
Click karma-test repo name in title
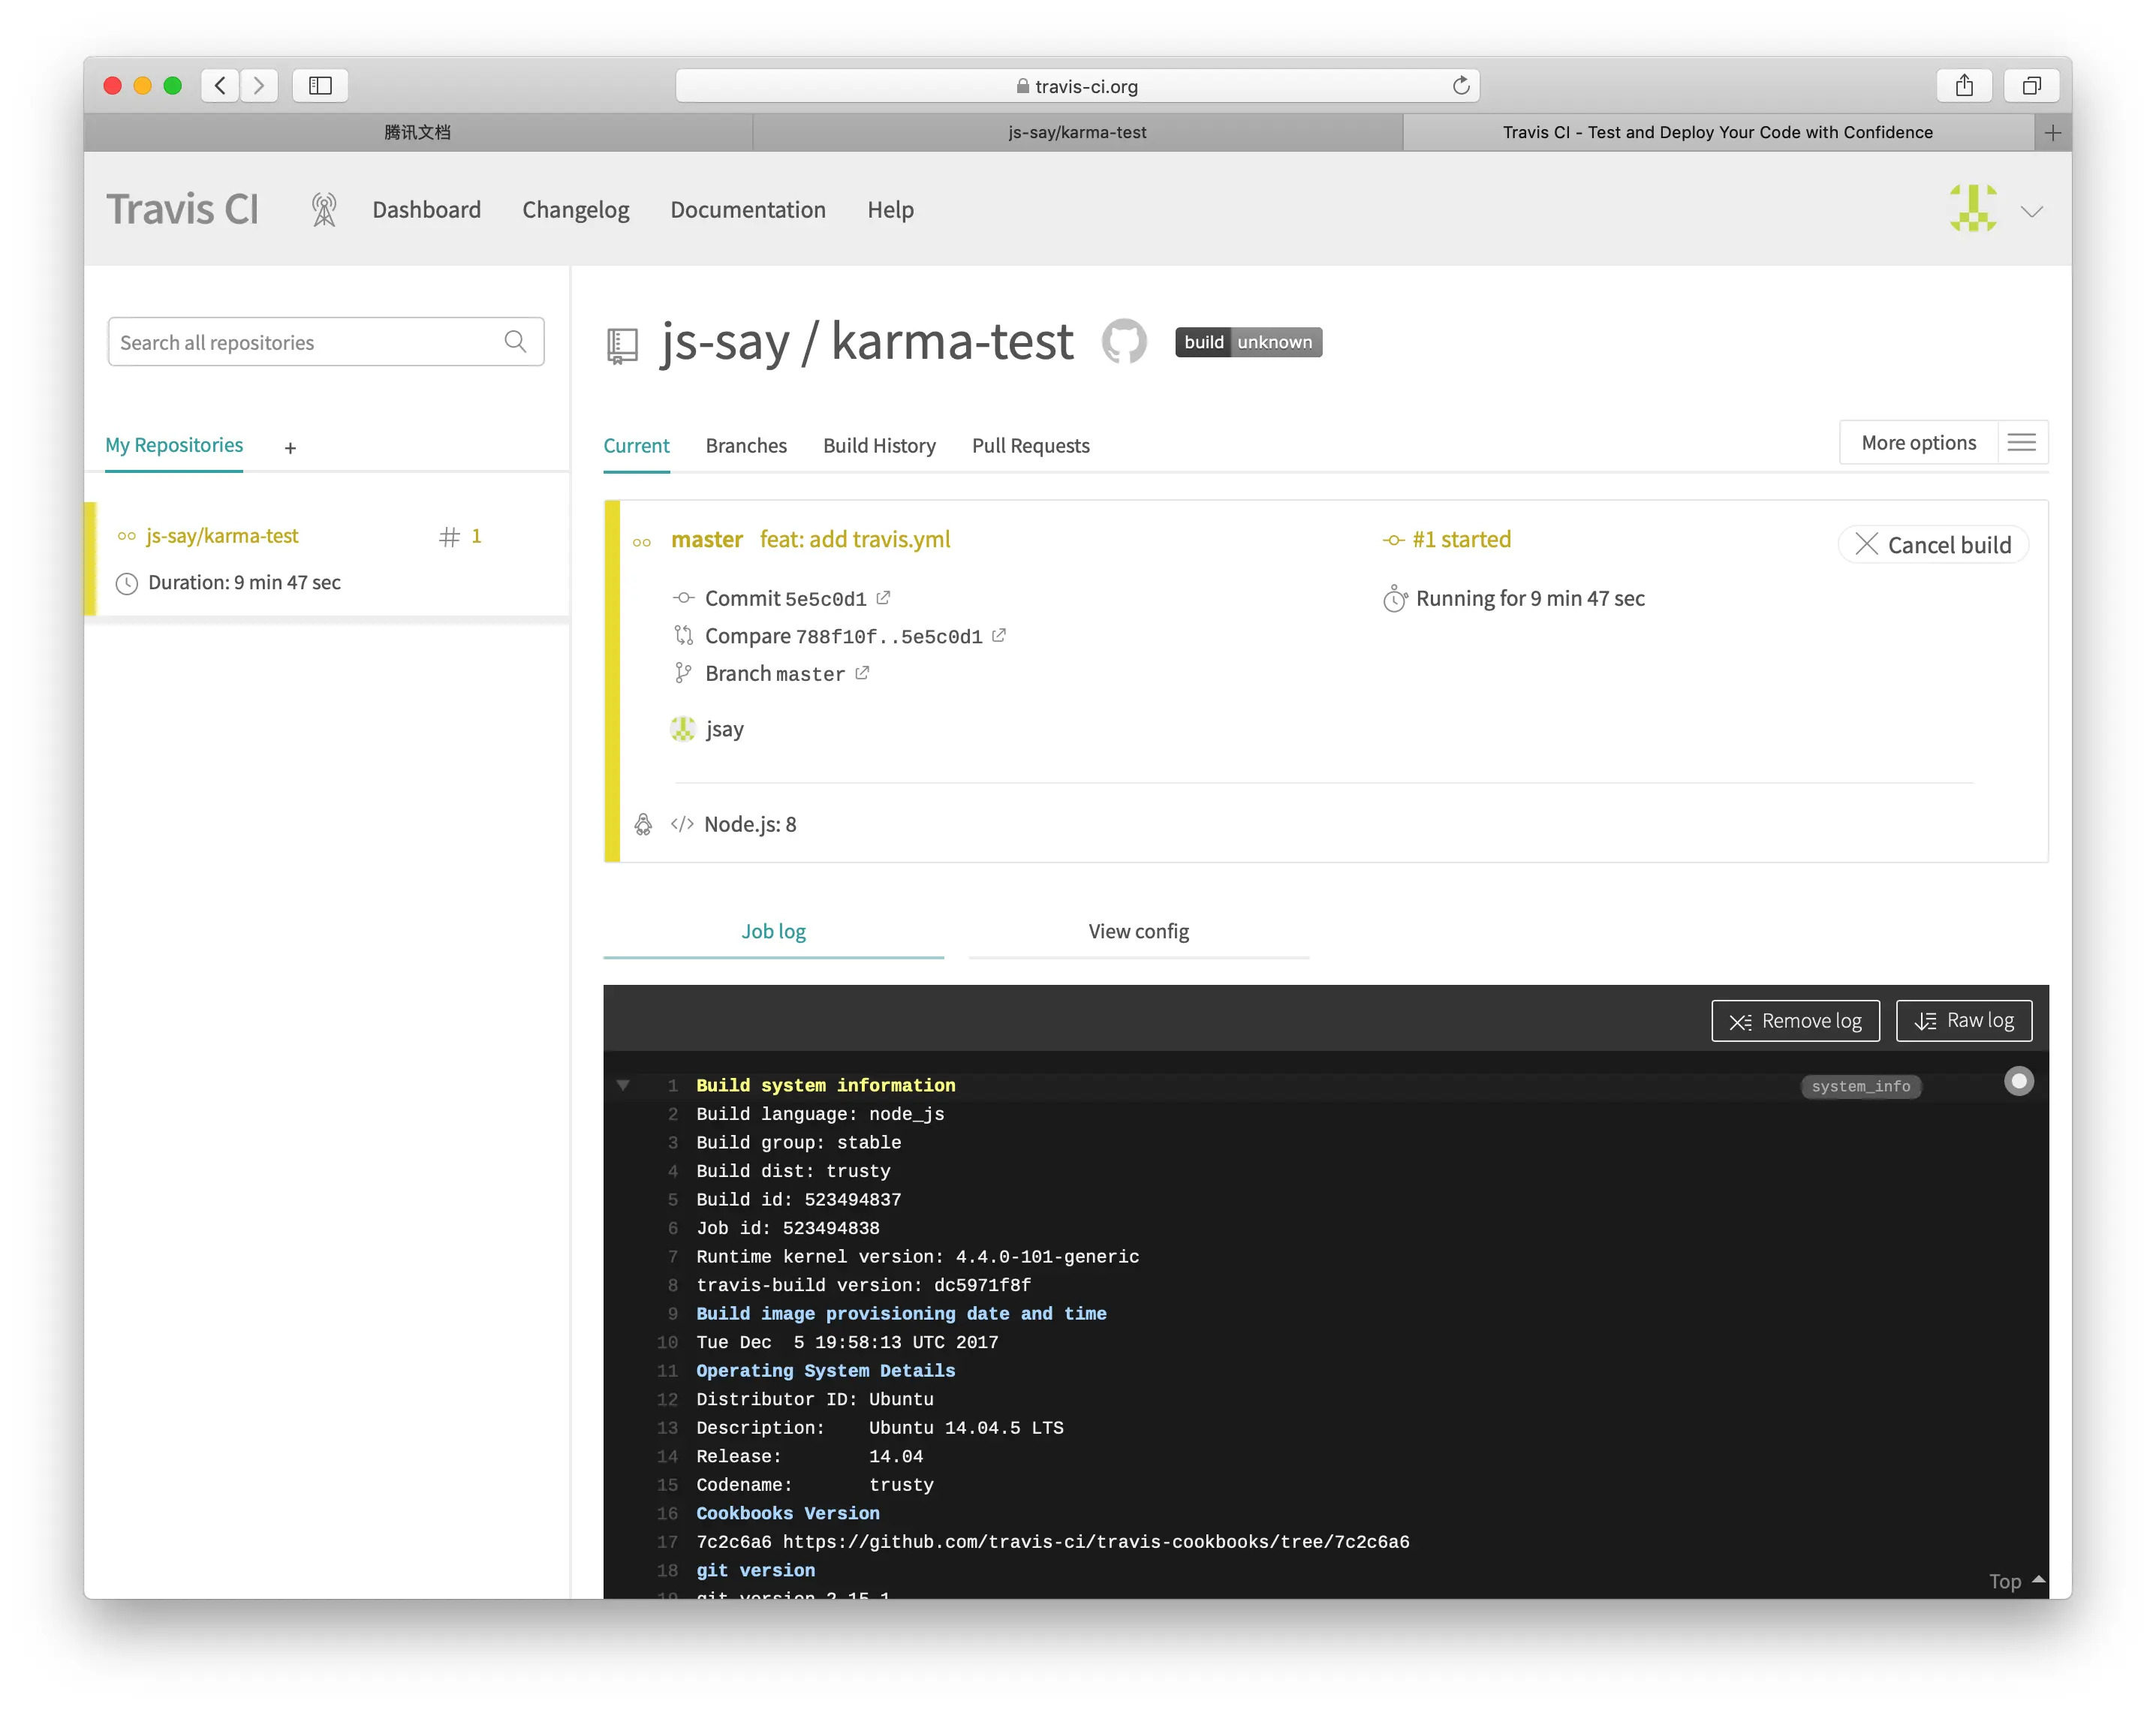951,342
